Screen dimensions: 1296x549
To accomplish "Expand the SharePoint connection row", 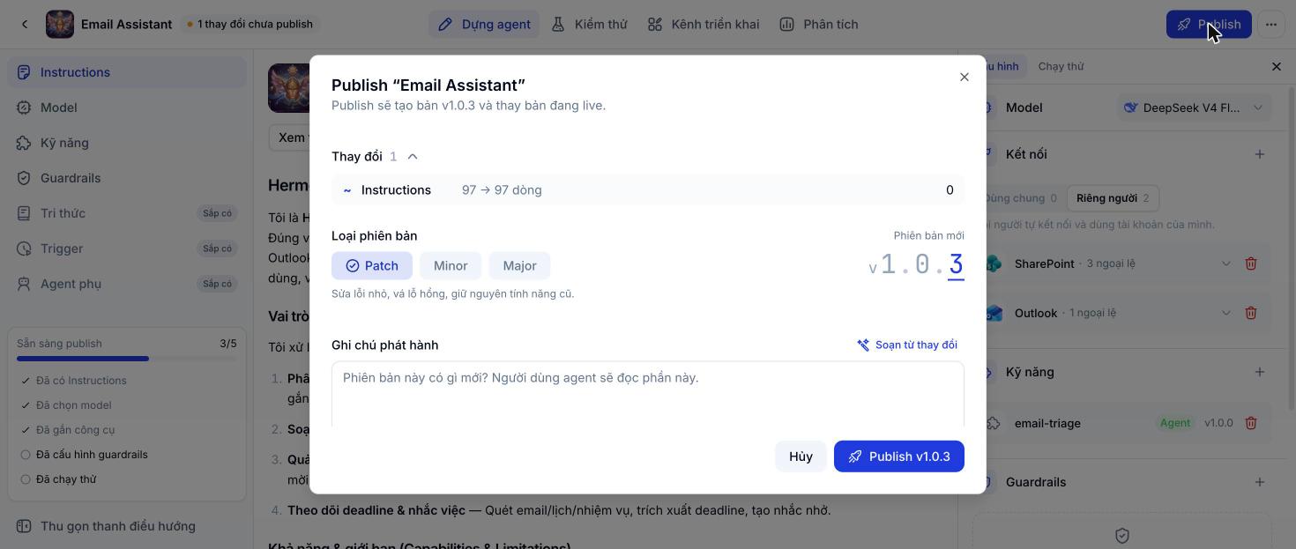I will (x=1225, y=263).
